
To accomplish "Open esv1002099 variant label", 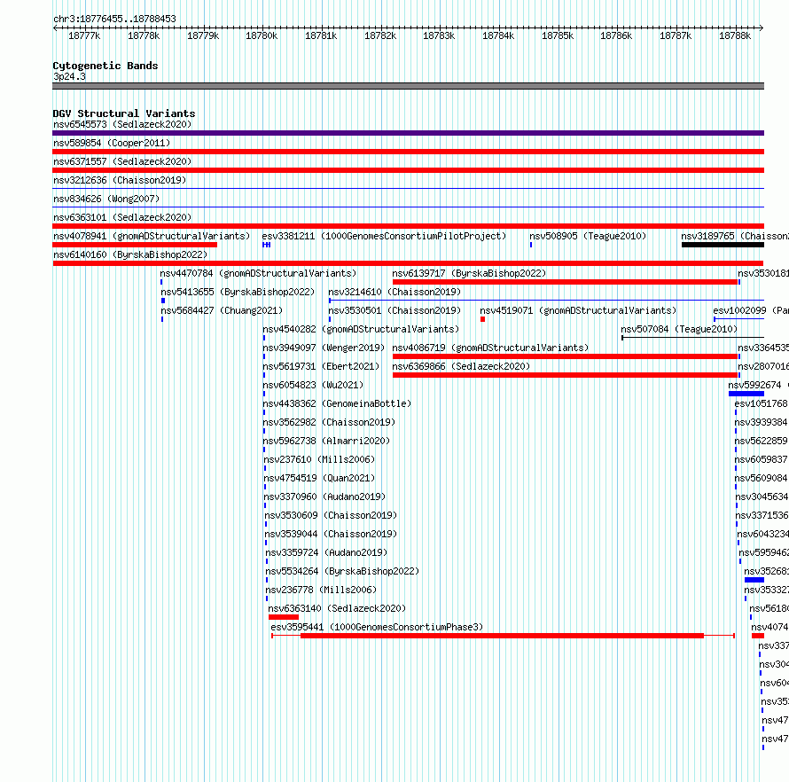I will pos(751,310).
